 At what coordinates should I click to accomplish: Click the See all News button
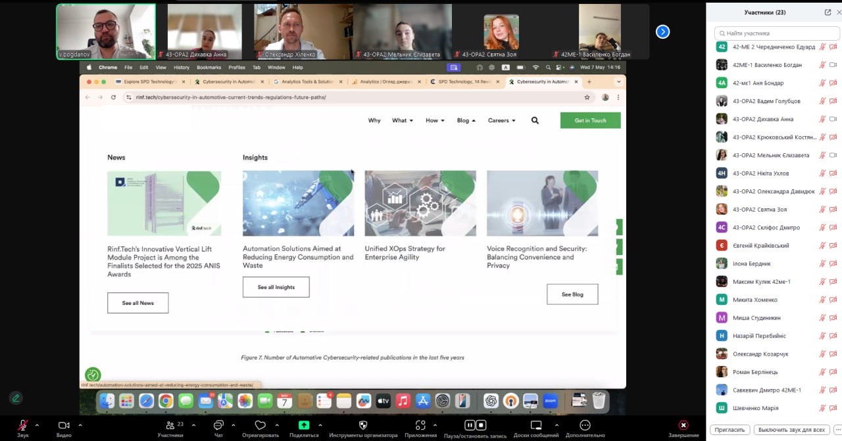click(x=137, y=303)
